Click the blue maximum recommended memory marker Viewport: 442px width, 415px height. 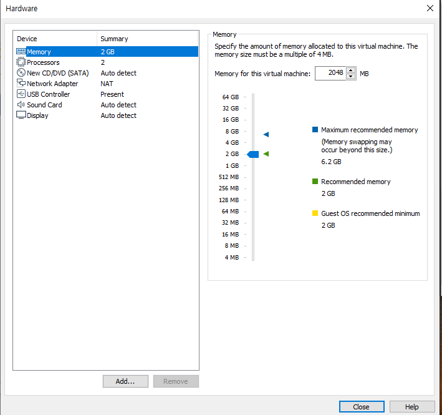pos(266,134)
